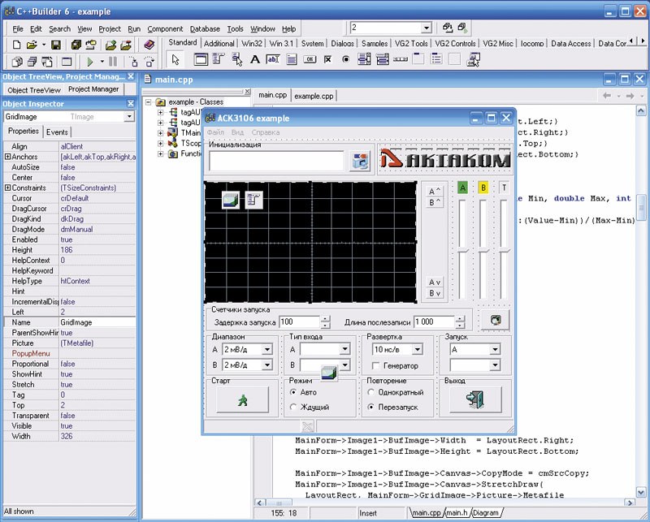
Task: Enable the Генератор checkbox
Action: 375,366
